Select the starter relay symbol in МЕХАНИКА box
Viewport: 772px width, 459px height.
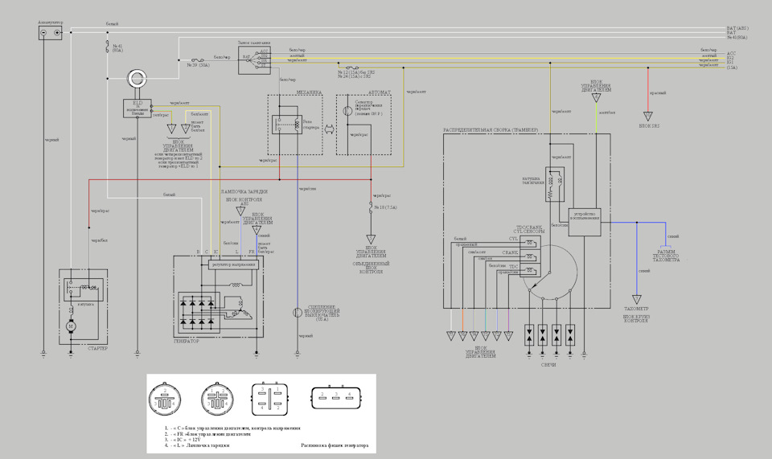click(286, 125)
